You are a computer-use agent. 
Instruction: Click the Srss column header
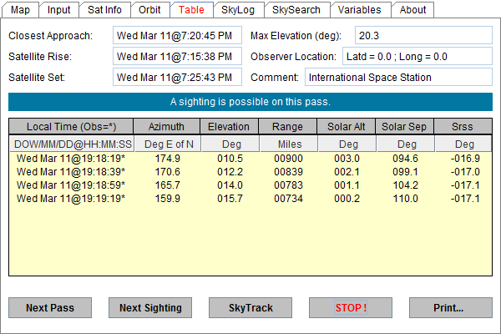click(463, 127)
